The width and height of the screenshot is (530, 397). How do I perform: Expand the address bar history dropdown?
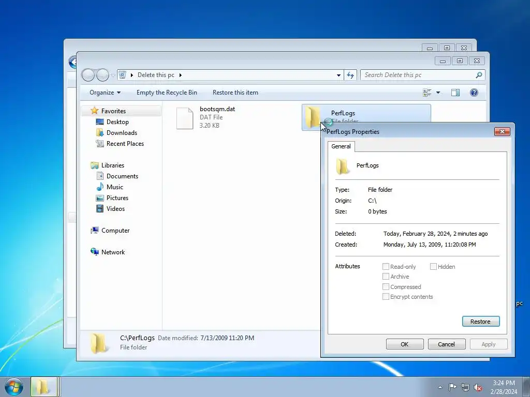(x=338, y=75)
